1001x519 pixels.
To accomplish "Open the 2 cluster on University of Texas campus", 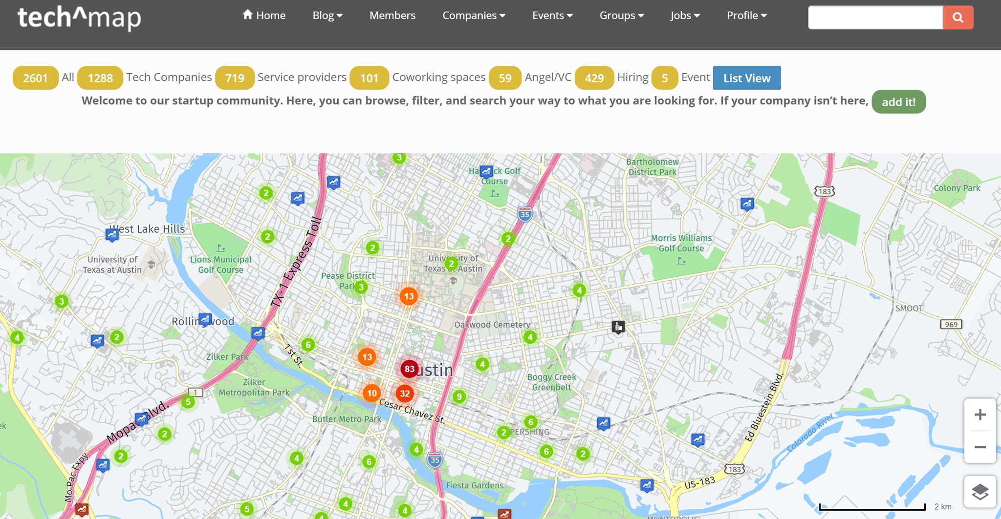I will coord(452,264).
